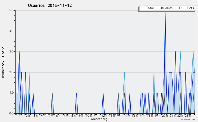Click the chart title Usuarios 2015-11-12

pyautogui.click(x=50, y=5)
